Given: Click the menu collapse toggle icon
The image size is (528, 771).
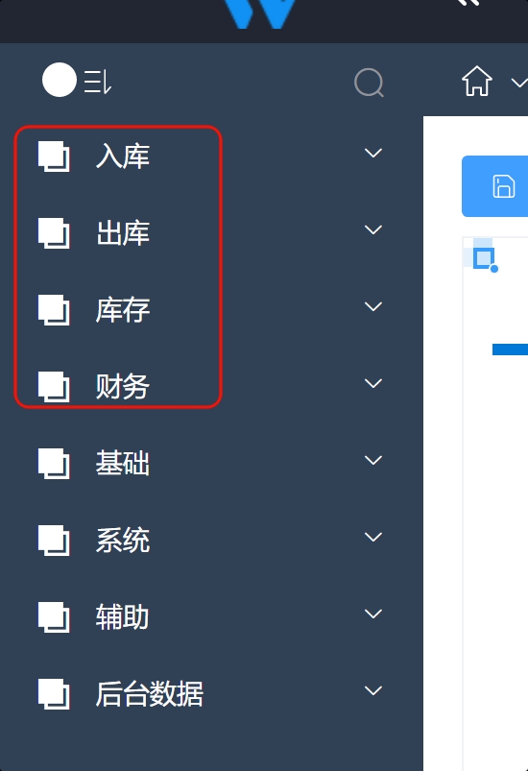Looking at the screenshot, I should point(98,82).
